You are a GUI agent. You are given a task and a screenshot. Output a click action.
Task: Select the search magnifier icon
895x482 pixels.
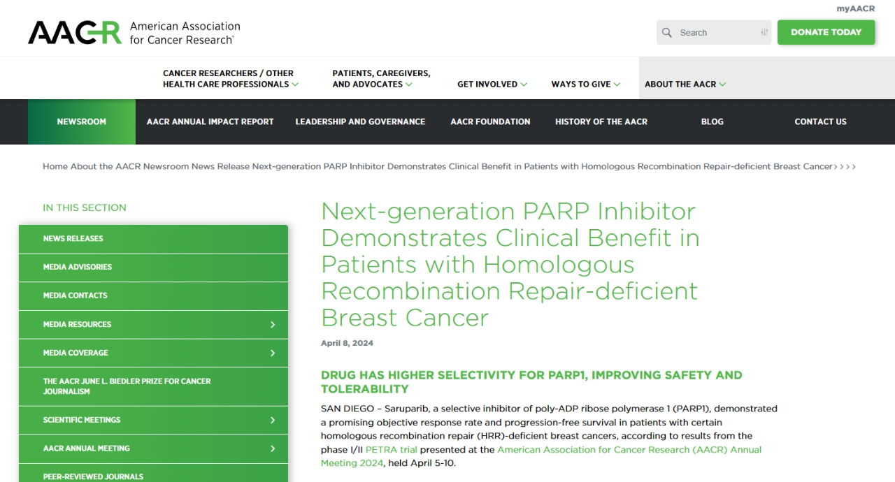tap(667, 32)
